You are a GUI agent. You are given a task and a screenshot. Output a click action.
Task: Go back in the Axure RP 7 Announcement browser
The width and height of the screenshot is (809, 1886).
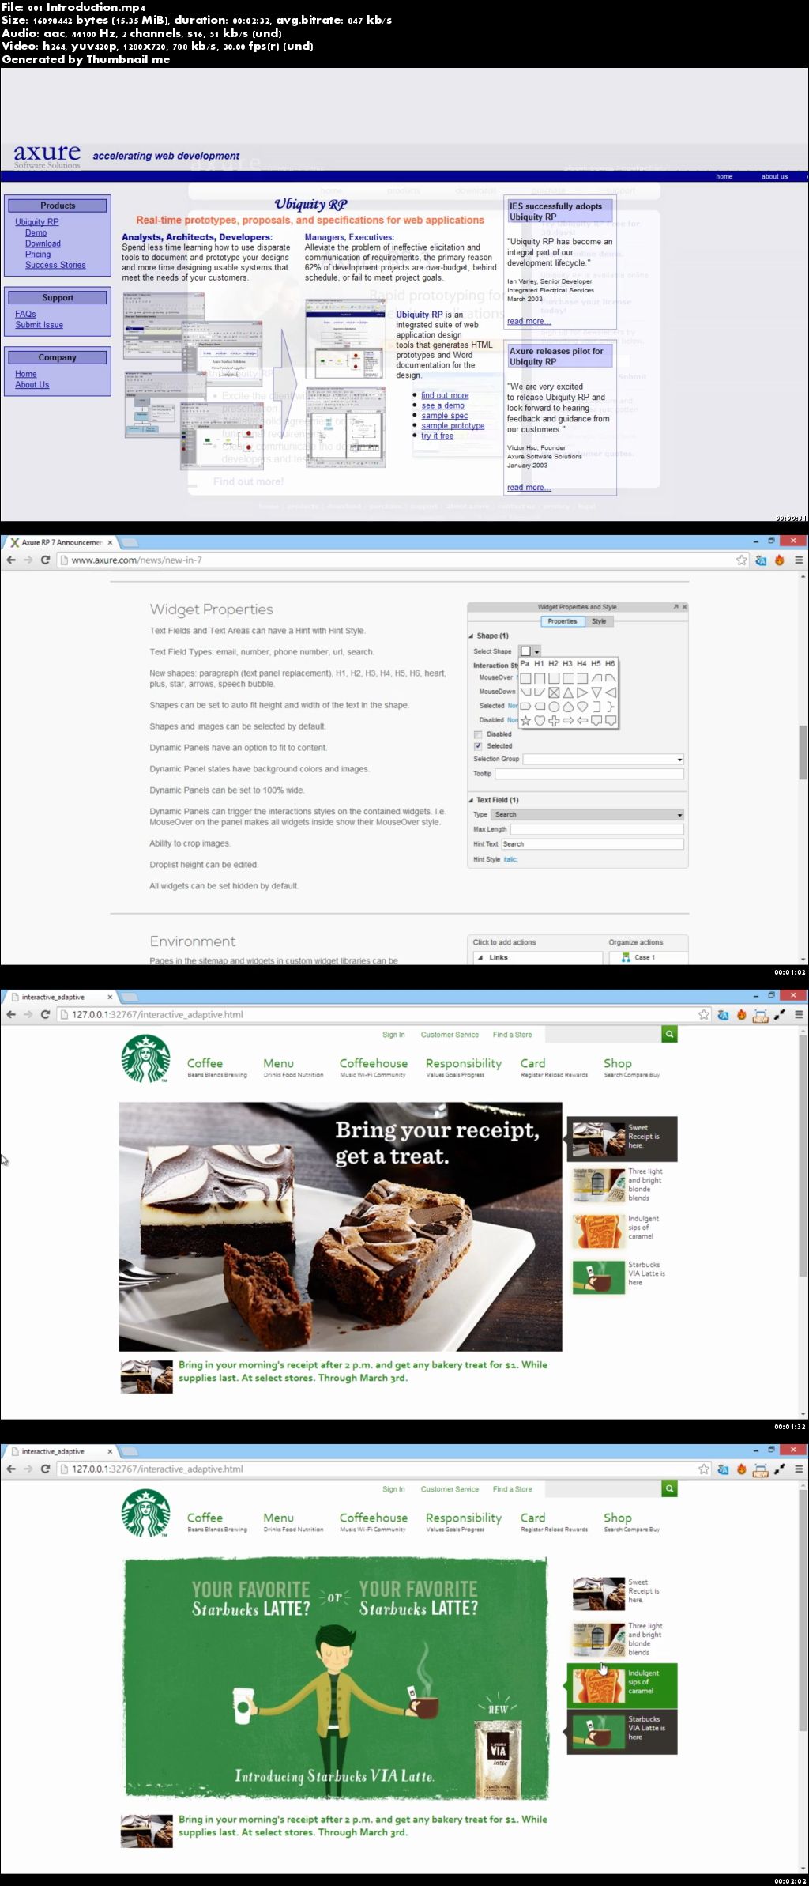tap(11, 560)
